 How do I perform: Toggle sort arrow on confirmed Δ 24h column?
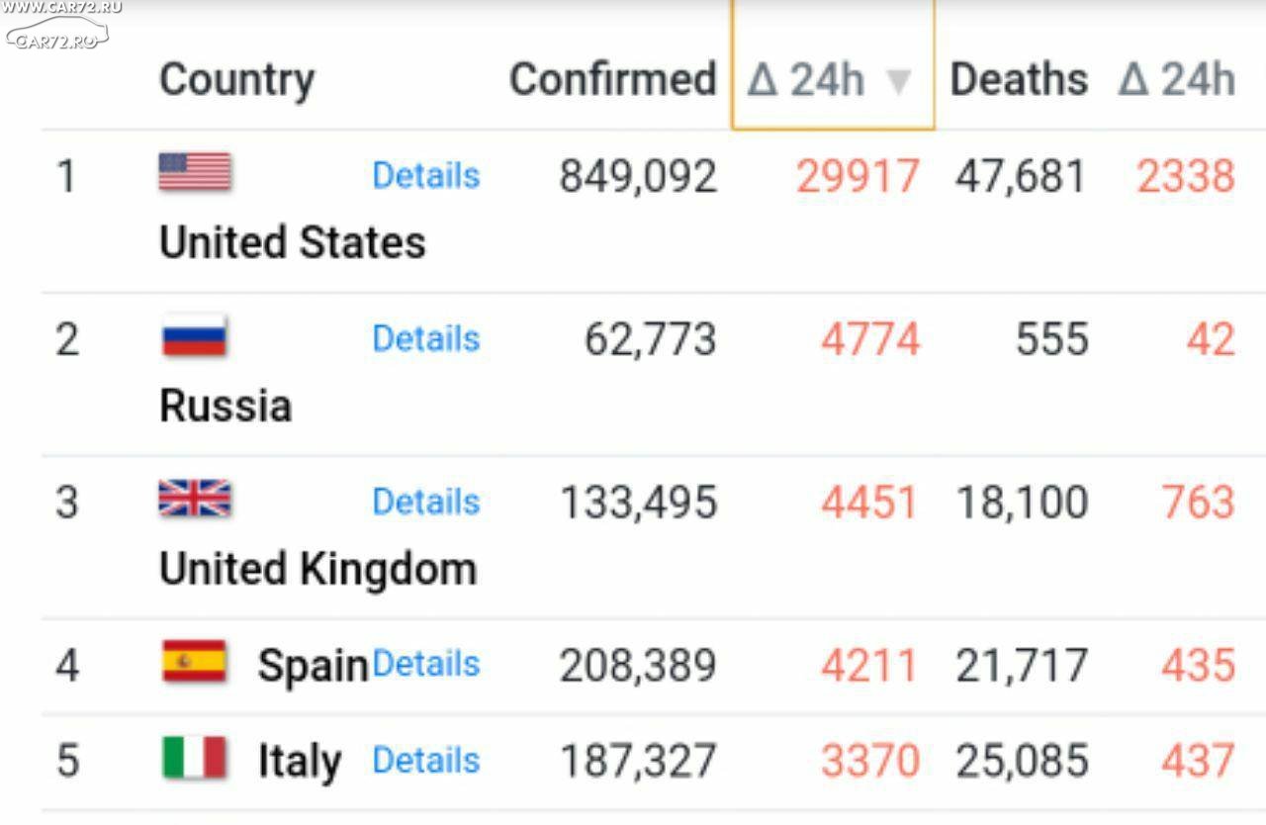click(898, 81)
